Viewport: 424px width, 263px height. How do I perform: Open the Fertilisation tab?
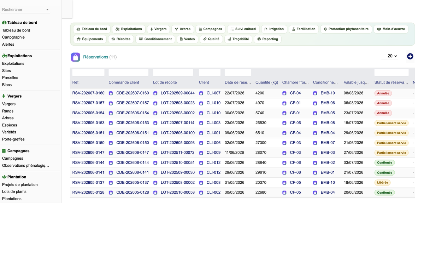304,29
